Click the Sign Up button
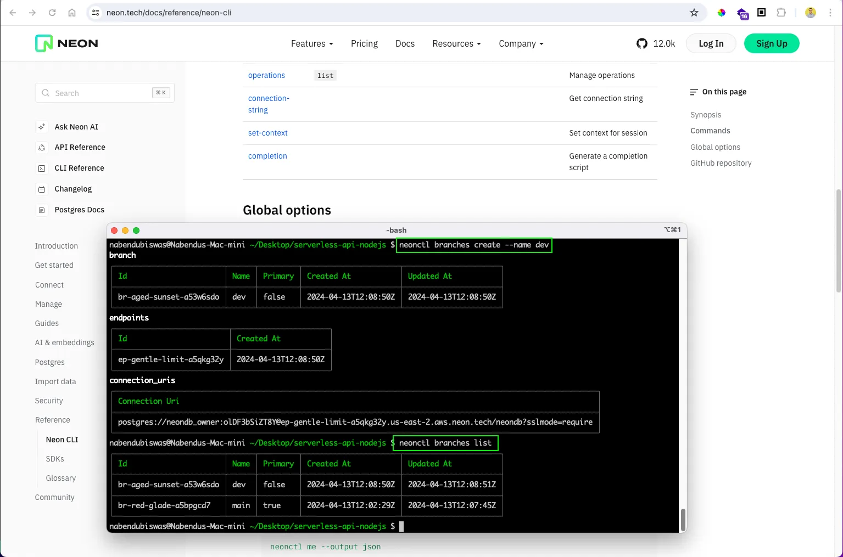 (x=772, y=43)
